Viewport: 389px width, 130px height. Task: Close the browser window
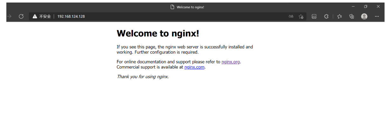[x=378, y=7]
